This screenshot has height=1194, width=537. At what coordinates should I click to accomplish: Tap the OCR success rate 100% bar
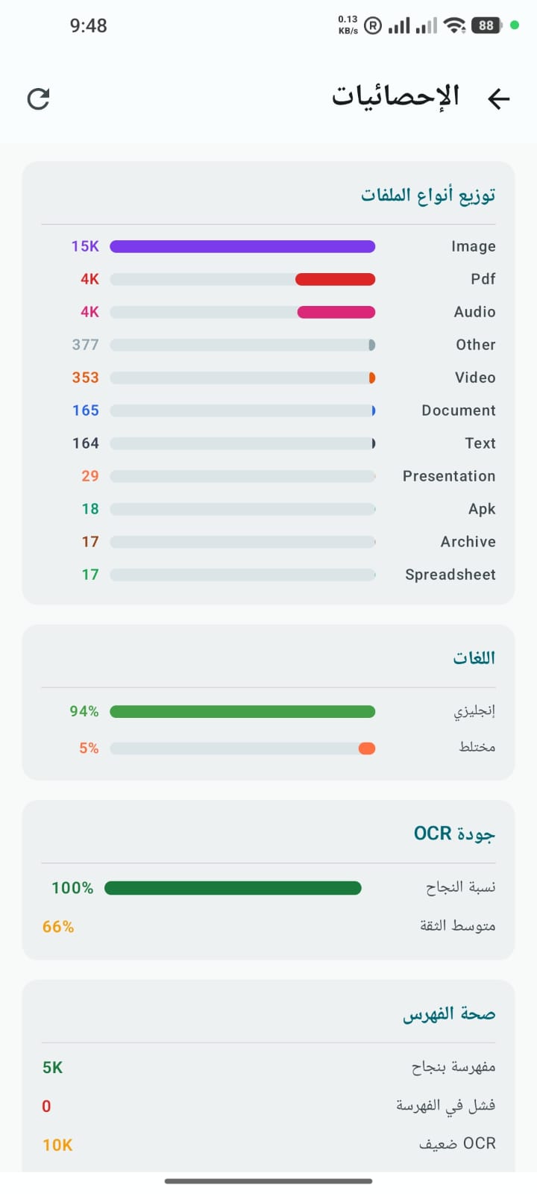click(233, 888)
